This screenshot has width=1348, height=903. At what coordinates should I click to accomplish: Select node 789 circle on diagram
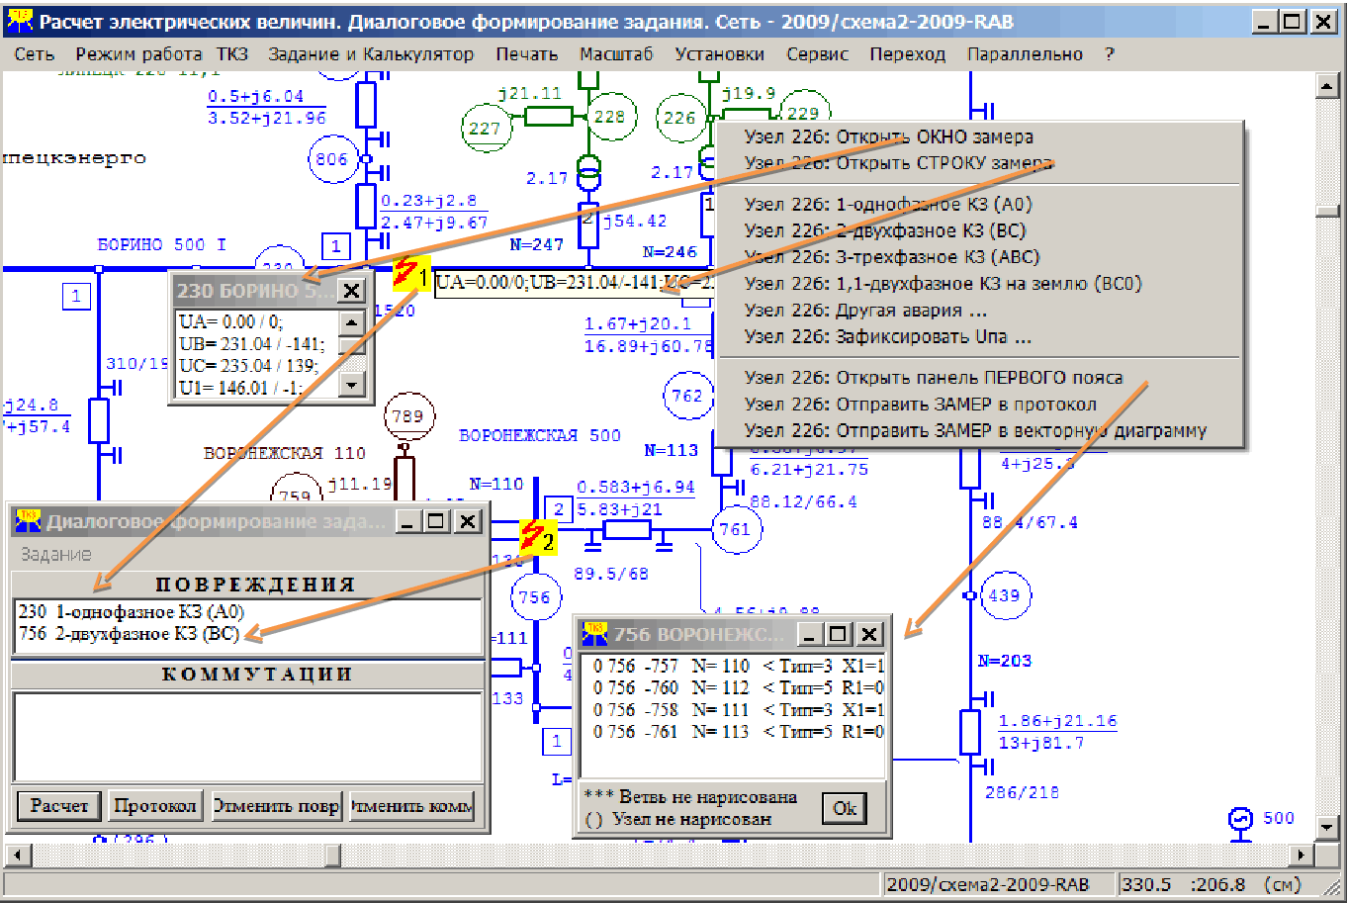(x=406, y=416)
